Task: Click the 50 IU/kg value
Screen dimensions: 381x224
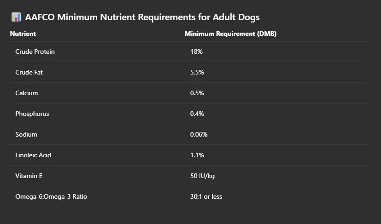Action: (x=202, y=176)
